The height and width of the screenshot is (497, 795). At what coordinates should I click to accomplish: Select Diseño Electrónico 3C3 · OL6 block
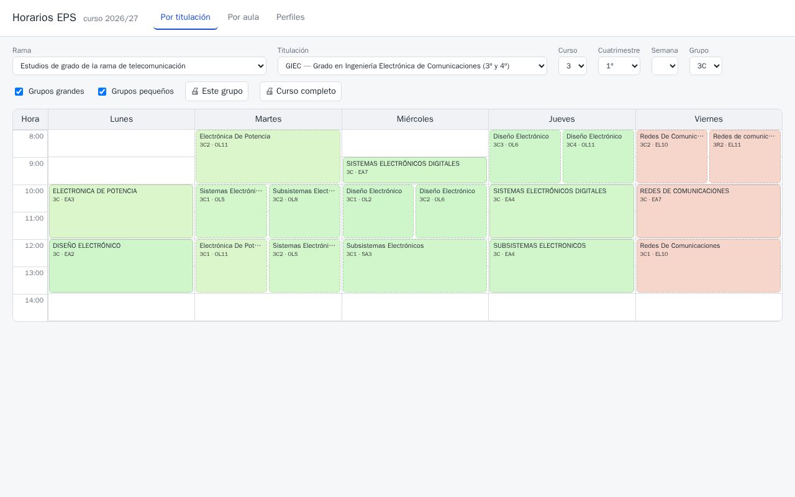[525, 157]
